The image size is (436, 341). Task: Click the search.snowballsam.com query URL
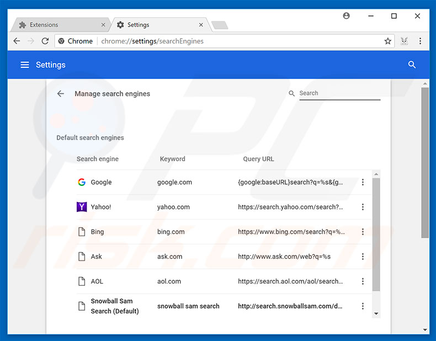pyautogui.click(x=290, y=306)
